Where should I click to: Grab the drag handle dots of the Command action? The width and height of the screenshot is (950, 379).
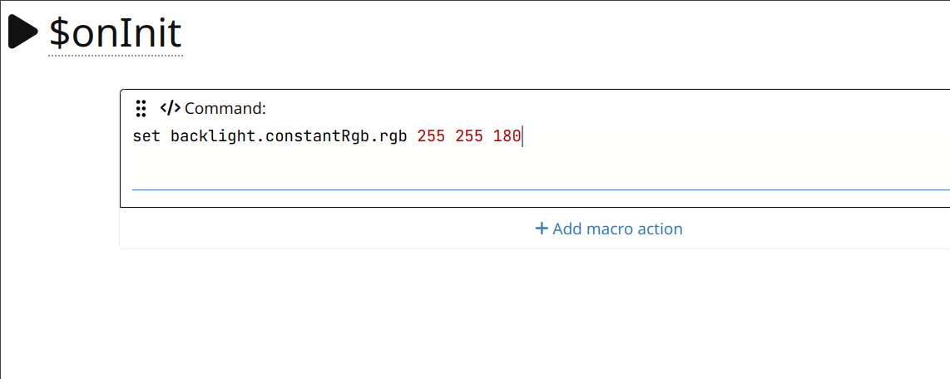(x=141, y=108)
